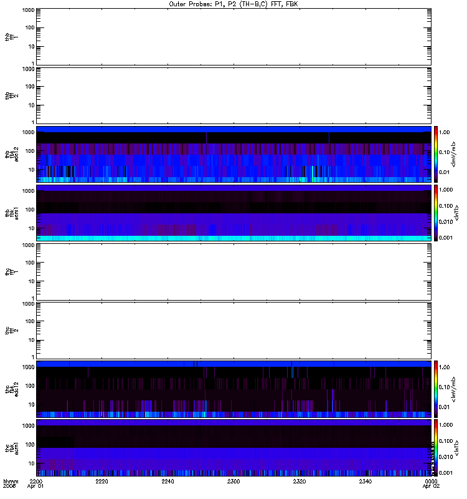Click the '0.10' value on thc edc12 colorbar
Image resolution: width=467 pixels, height=499 pixels.
click(444, 387)
